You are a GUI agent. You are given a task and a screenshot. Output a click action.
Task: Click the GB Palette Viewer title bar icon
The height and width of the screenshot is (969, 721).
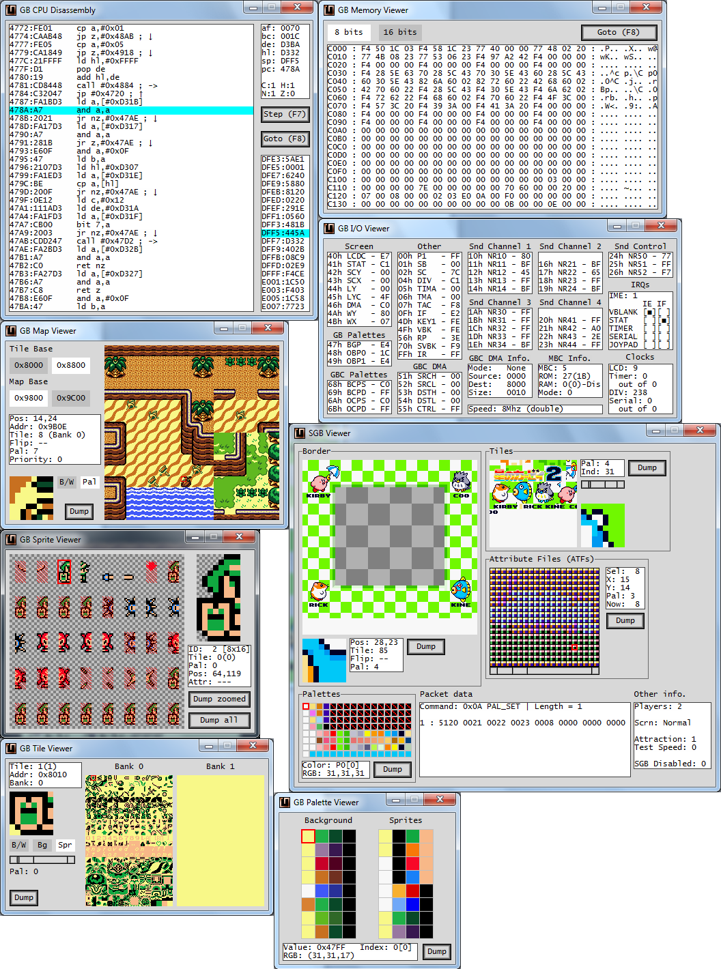[284, 802]
